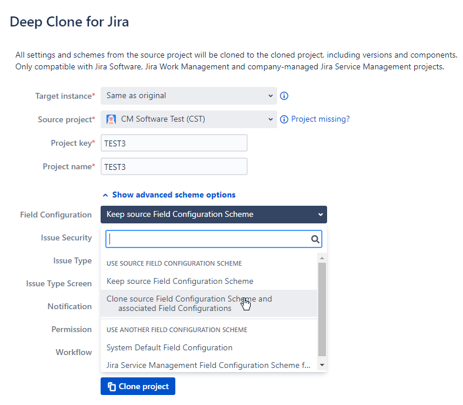
Task: Click the dropdown list scrollbar thumb
Action: tap(322, 309)
